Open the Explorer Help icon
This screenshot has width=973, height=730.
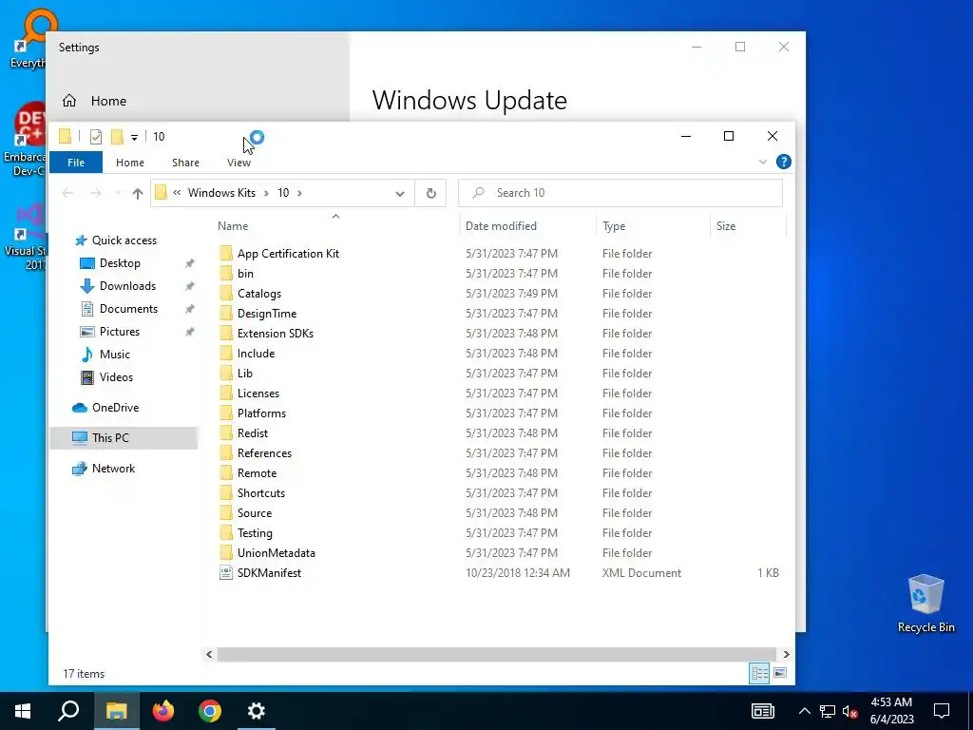(x=784, y=162)
